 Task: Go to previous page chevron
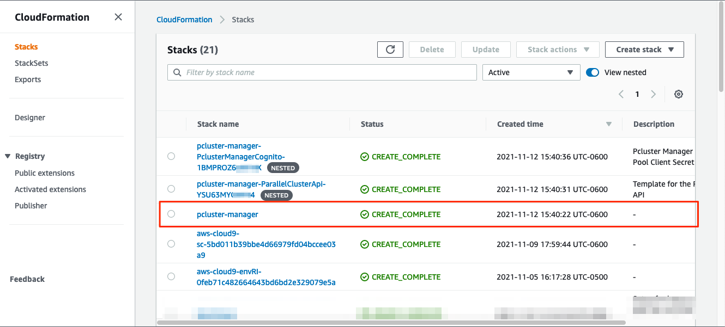click(x=621, y=94)
